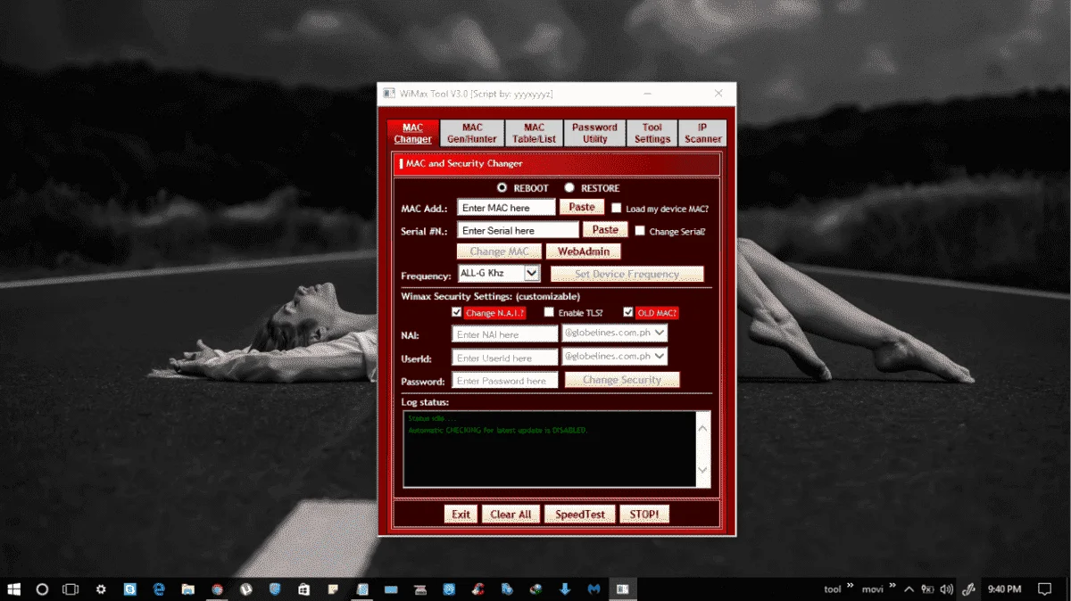Screen dimensions: 1071x601
Task: Launch Microsoft Edge from the taskbar
Action: click(160, 589)
